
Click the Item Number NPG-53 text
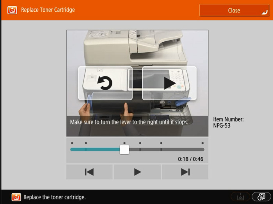click(229, 122)
